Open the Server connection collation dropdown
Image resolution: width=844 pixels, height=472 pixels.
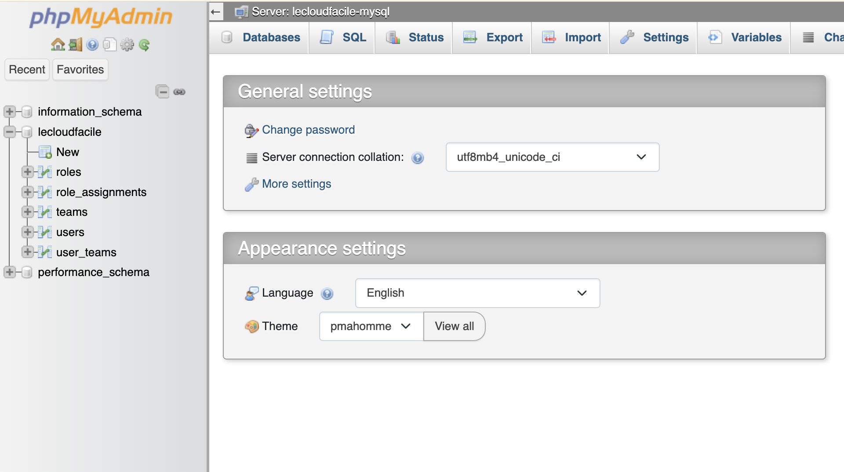point(552,157)
